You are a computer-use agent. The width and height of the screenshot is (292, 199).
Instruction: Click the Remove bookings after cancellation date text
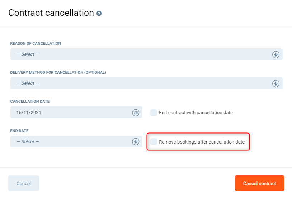tap(202, 142)
